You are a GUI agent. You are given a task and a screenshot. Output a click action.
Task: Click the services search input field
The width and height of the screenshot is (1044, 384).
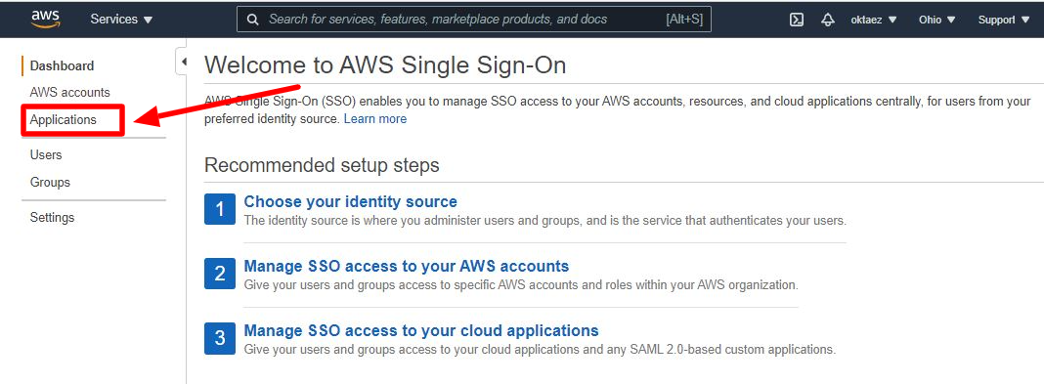pyautogui.click(x=474, y=20)
